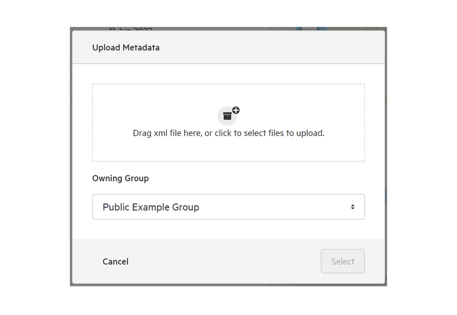Click the Upload Metadata dialog title

(126, 48)
